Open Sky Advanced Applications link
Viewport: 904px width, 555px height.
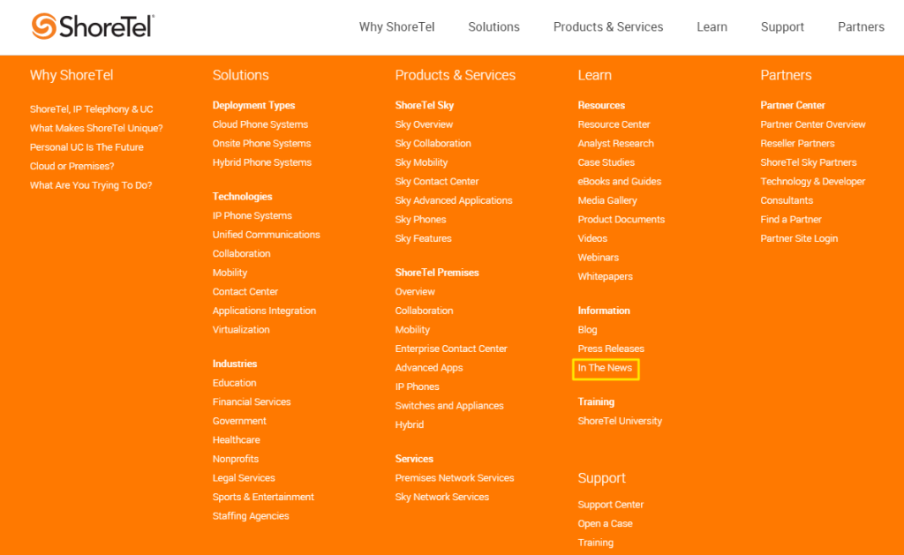point(454,200)
